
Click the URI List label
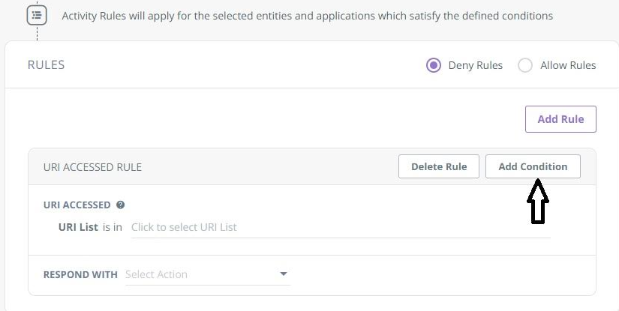tap(78, 226)
